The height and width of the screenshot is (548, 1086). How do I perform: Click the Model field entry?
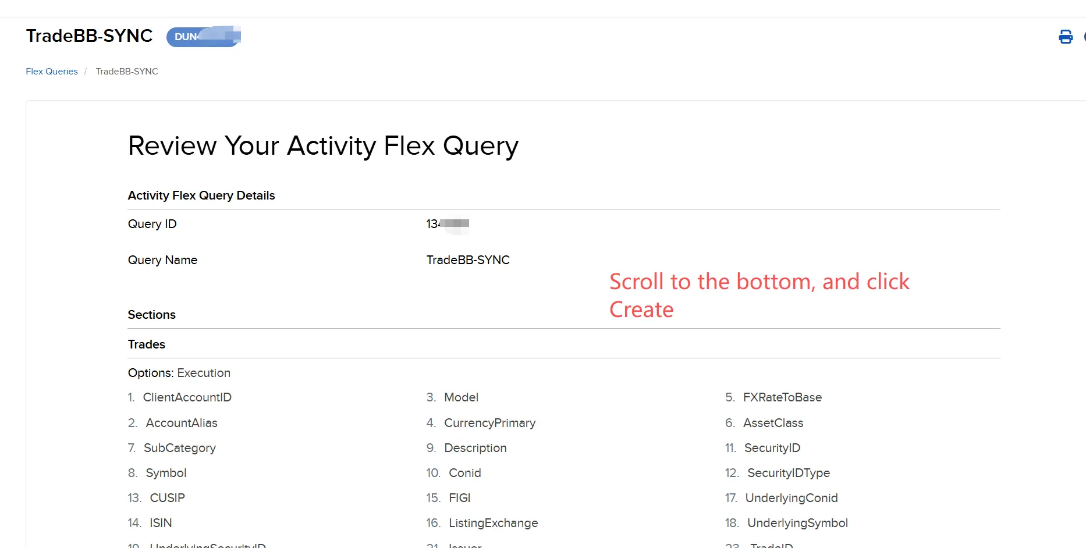click(x=461, y=397)
